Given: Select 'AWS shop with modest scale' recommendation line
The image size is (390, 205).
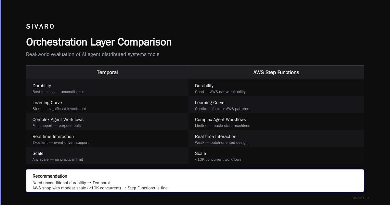Looking at the screenshot, I should [100, 188].
